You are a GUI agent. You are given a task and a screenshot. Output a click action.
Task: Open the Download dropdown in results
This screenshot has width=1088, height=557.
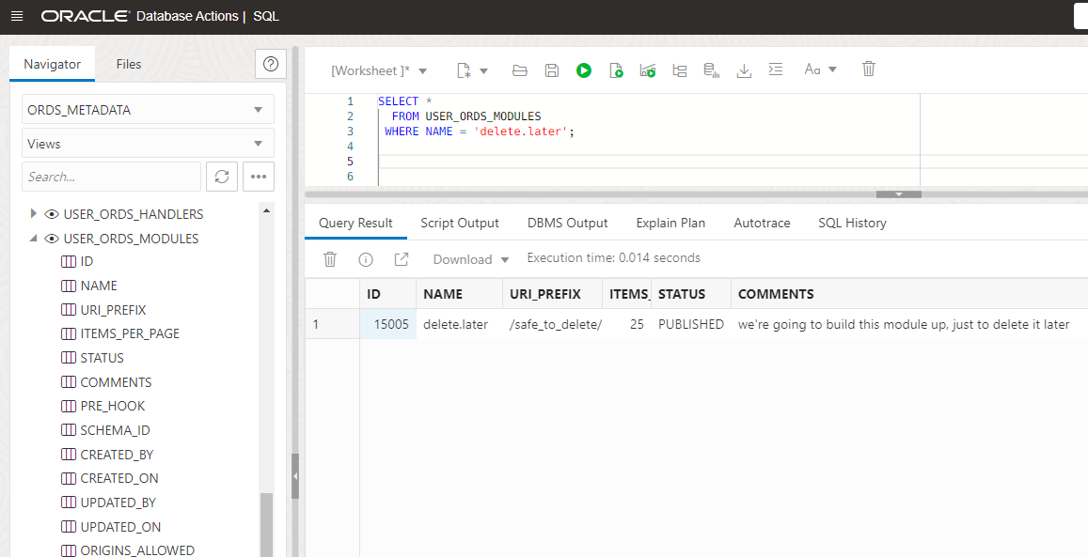470,259
